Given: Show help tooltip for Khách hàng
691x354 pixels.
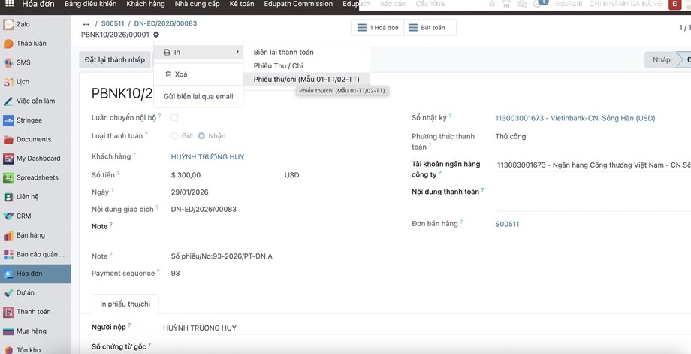Looking at the screenshot, I should pyautogui.click(x=134, y=155).
